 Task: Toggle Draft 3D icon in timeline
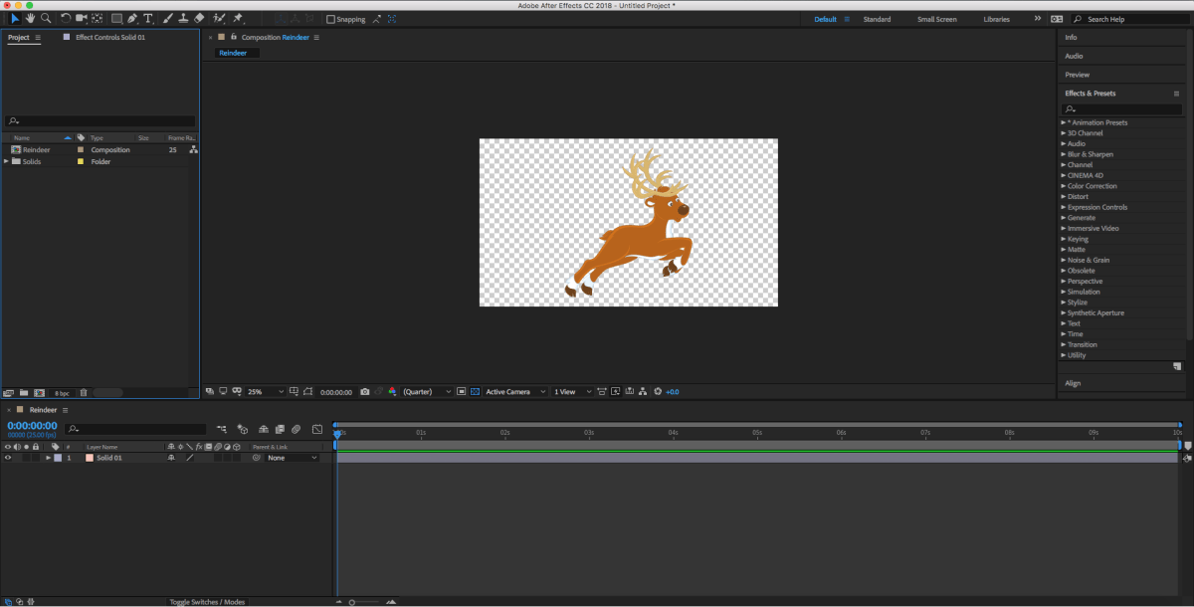tap(243, 429)
